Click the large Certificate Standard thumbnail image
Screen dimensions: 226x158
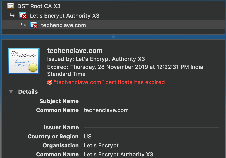point(24,61)
